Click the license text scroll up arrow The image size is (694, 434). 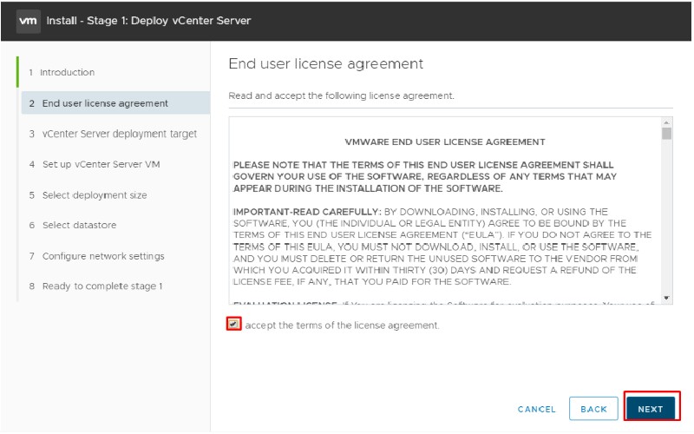click(x=666, y=122)
